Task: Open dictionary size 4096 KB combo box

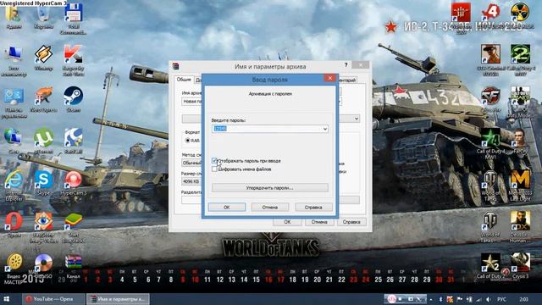Action: tap(191, 181)
